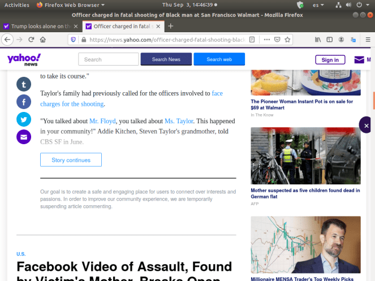Open Firefox library icon

click(318, 40)
